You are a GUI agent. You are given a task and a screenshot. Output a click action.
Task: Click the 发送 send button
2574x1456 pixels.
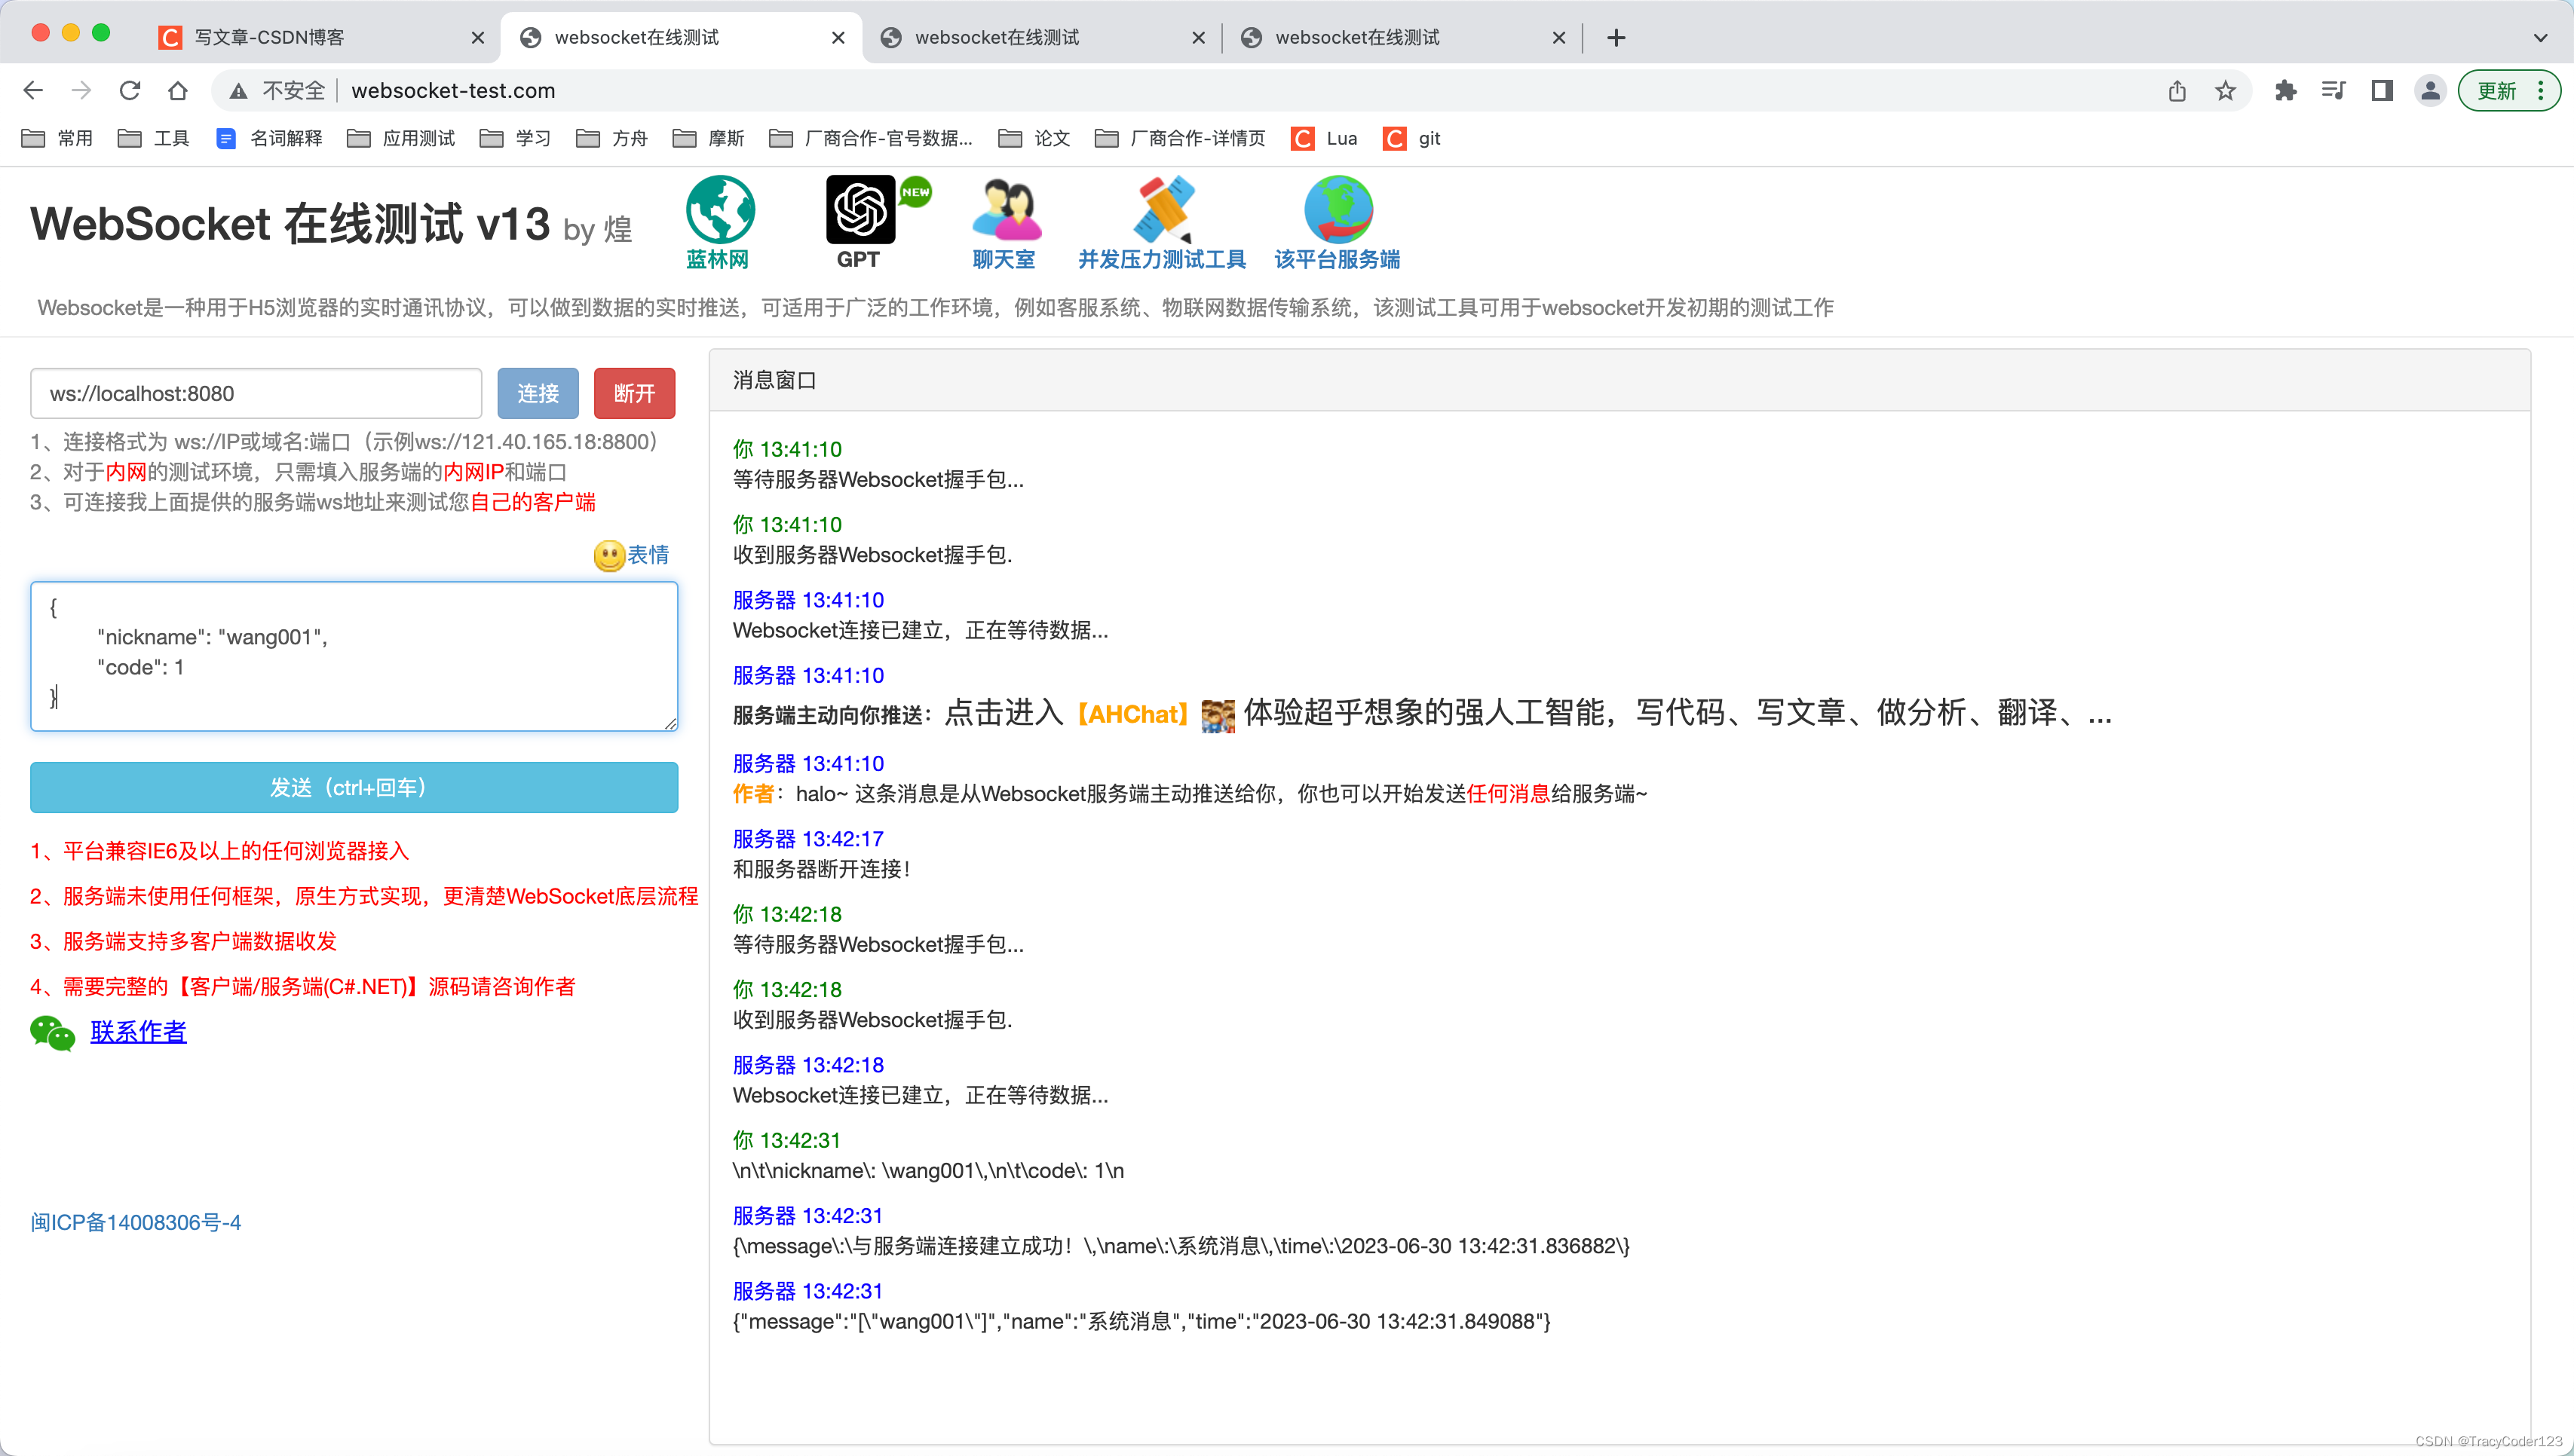coord(353,787)
